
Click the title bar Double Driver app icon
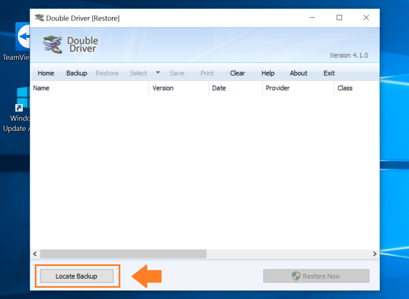[x=40, y=18]
